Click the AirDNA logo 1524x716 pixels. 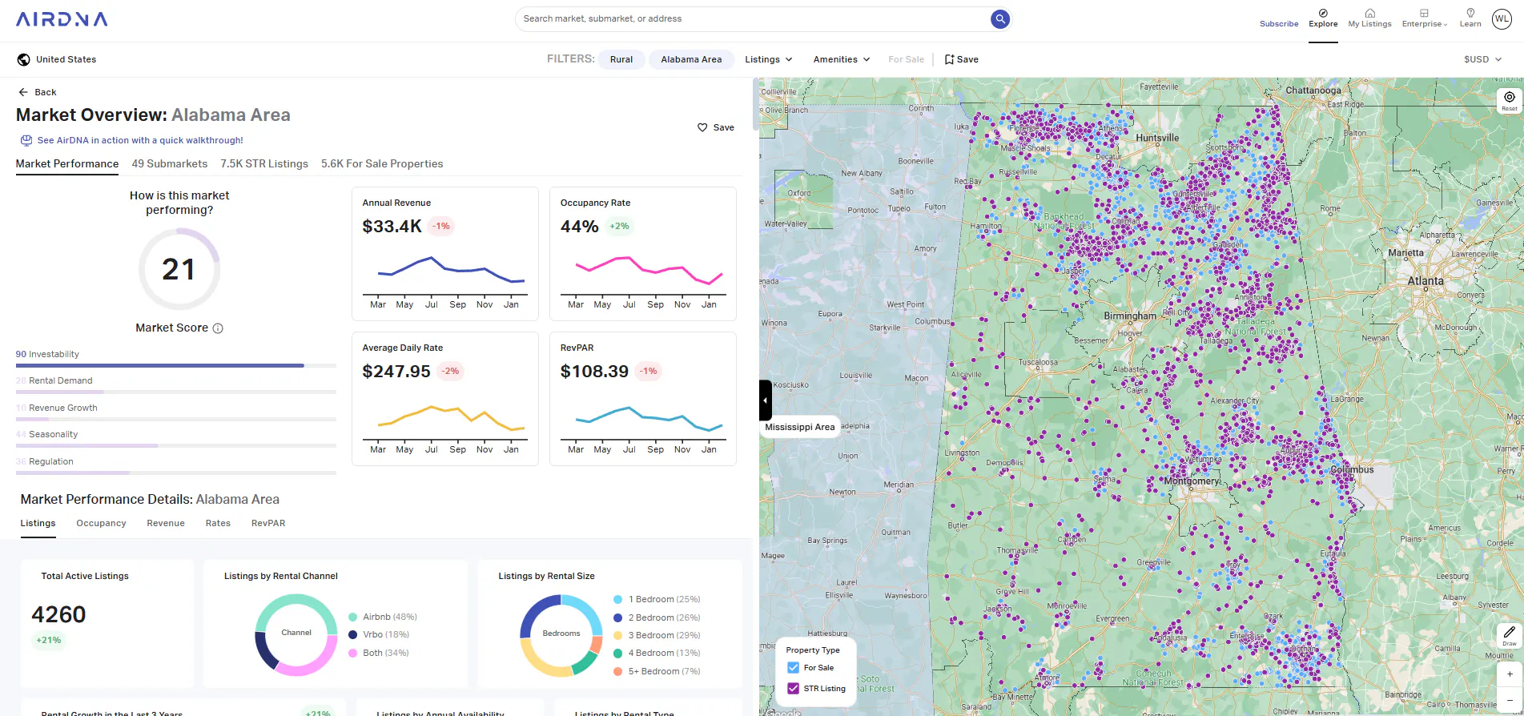pyautogui.click(x=62, y=19)
